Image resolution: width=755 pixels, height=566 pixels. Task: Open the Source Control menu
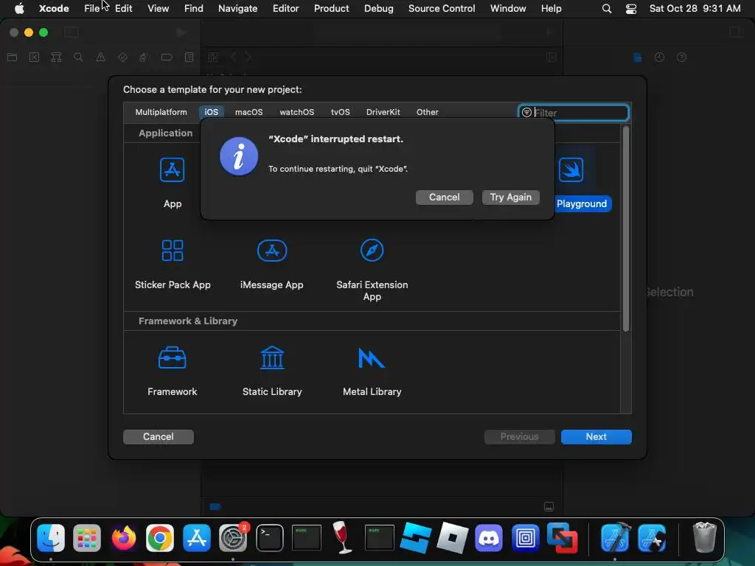(x=442, y=9)
